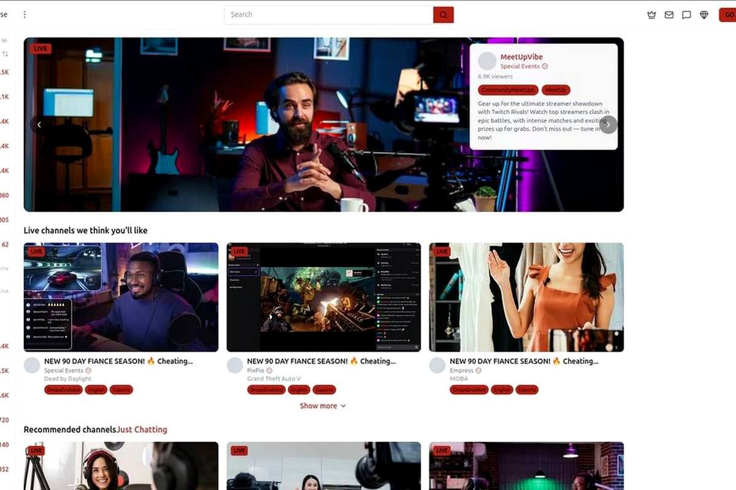Click avatar of Empress stream card
This screenshot has height=490, width=736.
437,366
